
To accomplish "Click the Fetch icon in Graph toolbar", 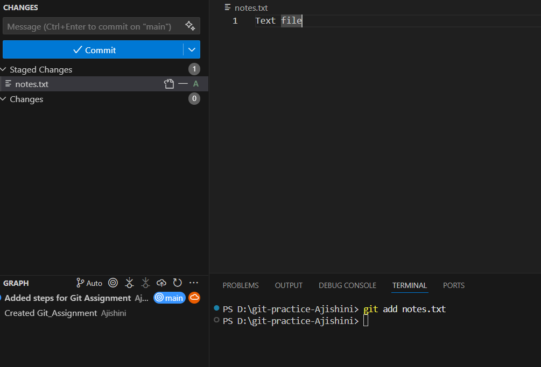I will point(129,283).
